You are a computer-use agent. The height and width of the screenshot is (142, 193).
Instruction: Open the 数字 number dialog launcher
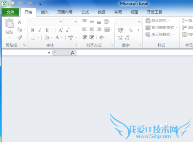click(140, 45)
